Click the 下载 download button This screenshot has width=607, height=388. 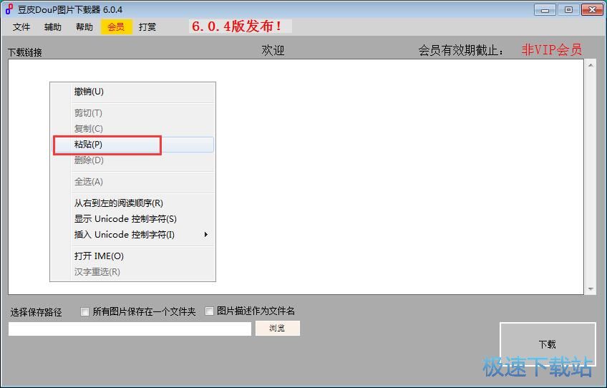pos(548,344)
